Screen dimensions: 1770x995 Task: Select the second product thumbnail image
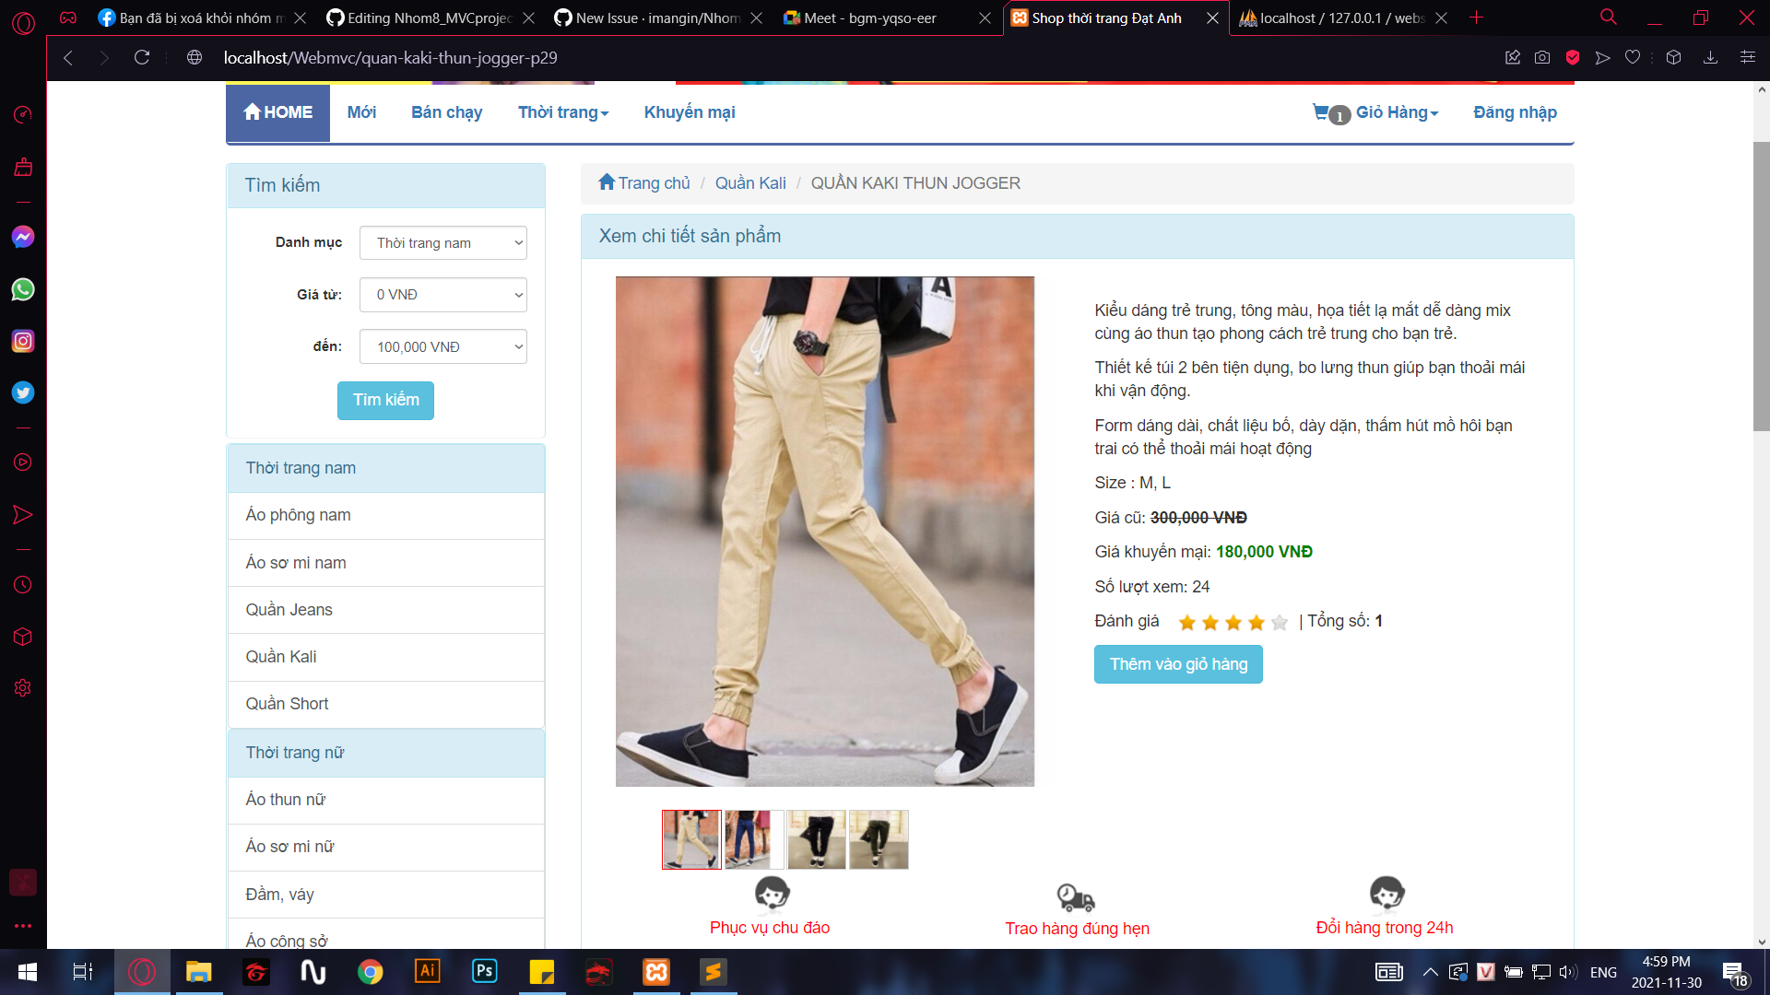click(x=754, y=839)
